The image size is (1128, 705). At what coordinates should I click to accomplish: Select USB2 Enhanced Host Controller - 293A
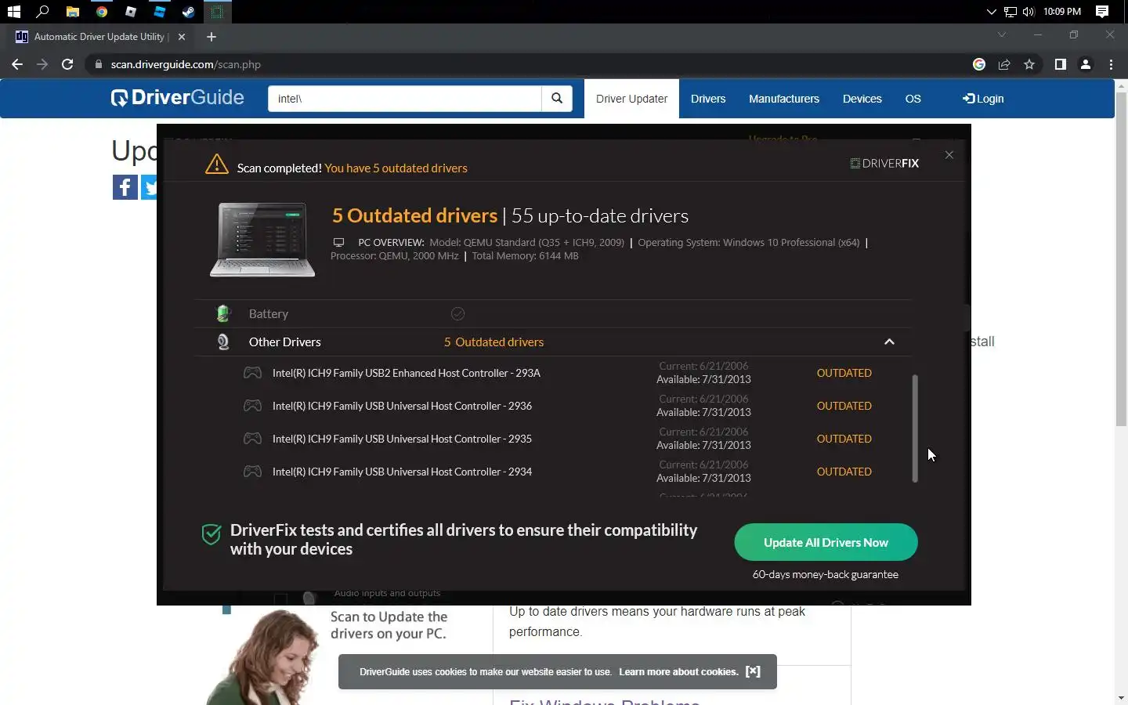click(407, 373)
